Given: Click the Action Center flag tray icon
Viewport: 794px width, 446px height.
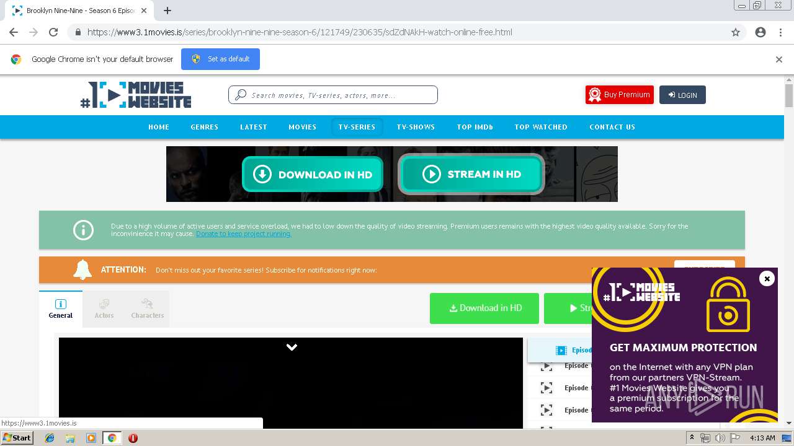Looking at the screenshot, I should pos(735,438).
